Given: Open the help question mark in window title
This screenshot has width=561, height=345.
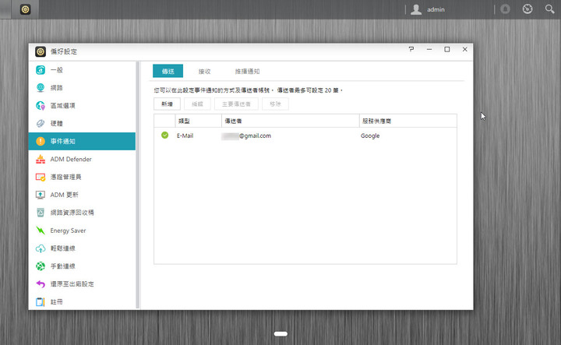Looking at the screenshot, I should (x=411, y=49).
